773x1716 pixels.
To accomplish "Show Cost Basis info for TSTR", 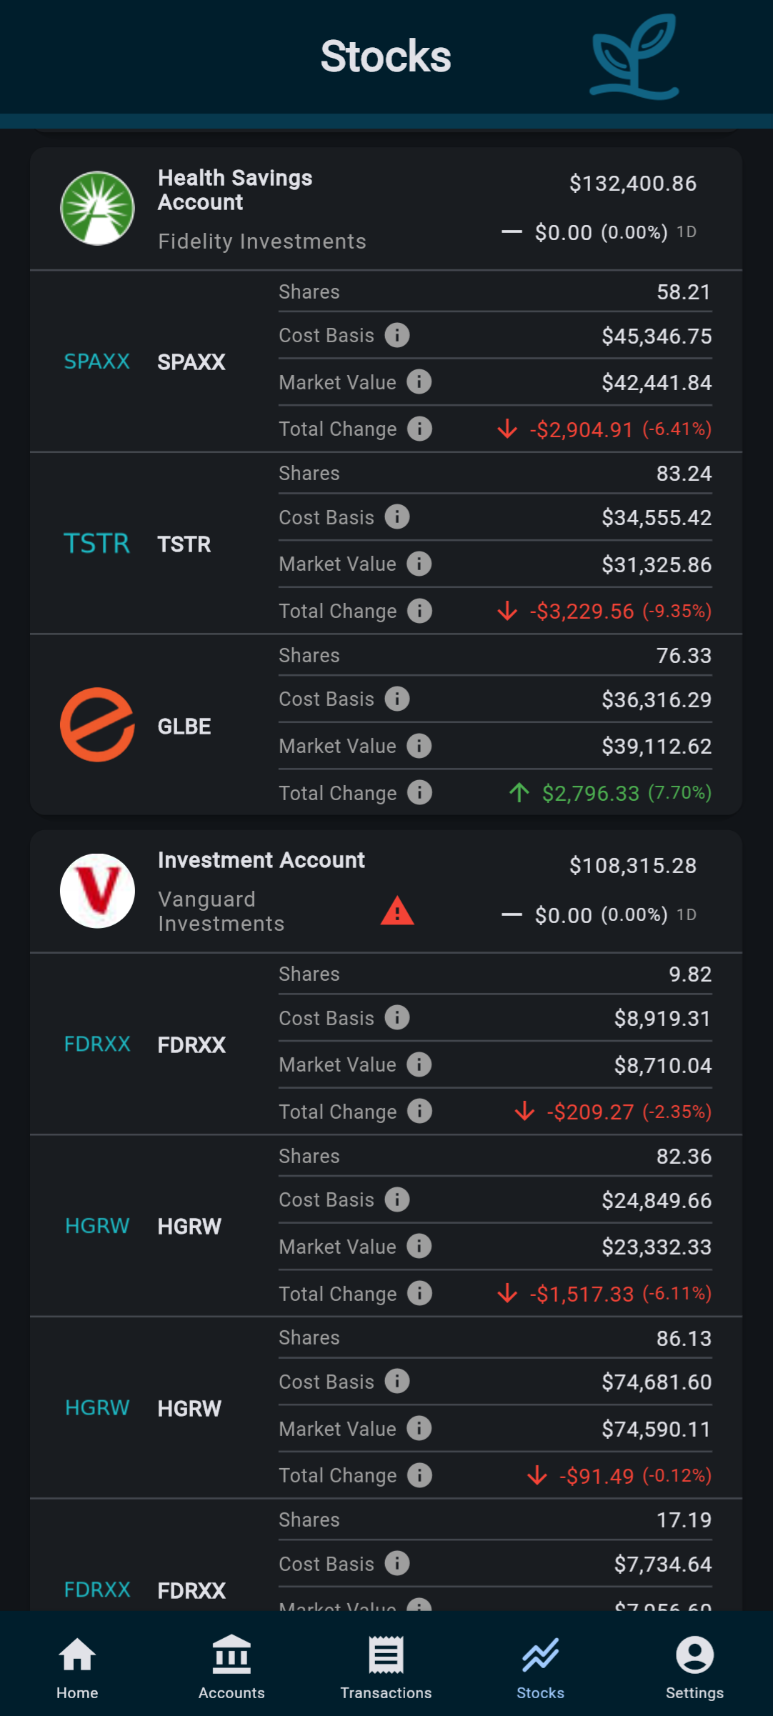I will pos(397,517).
